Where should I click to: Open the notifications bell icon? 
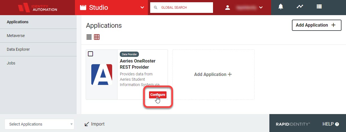[281, 7]
